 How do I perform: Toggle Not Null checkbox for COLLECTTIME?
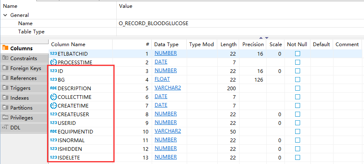(x=297, y=97)
